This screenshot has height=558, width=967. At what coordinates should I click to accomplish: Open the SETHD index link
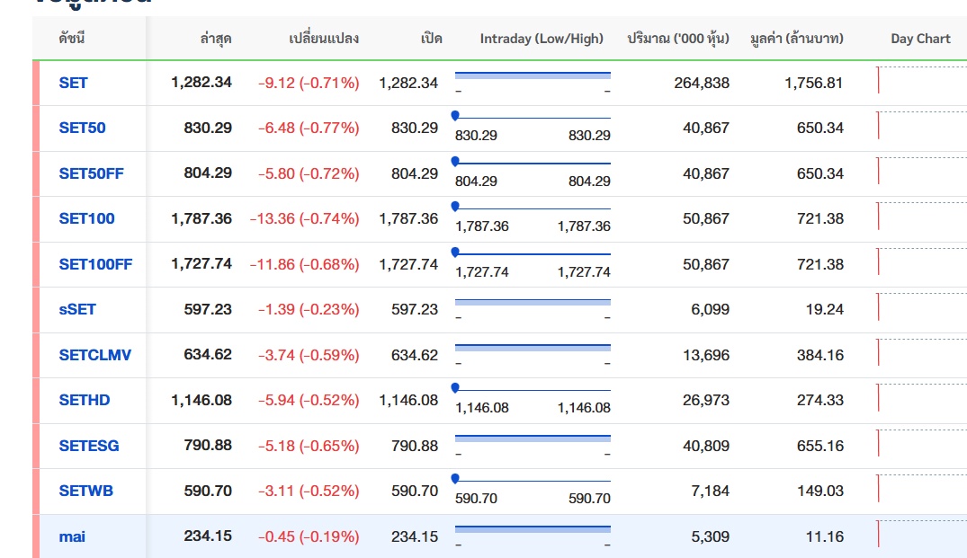85,400
